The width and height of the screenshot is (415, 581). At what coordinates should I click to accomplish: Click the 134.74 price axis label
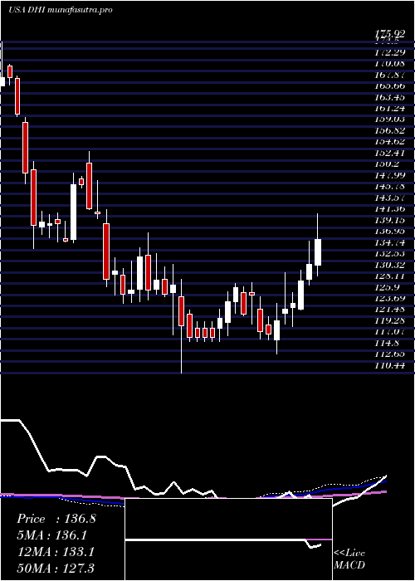tap(389, 242)
